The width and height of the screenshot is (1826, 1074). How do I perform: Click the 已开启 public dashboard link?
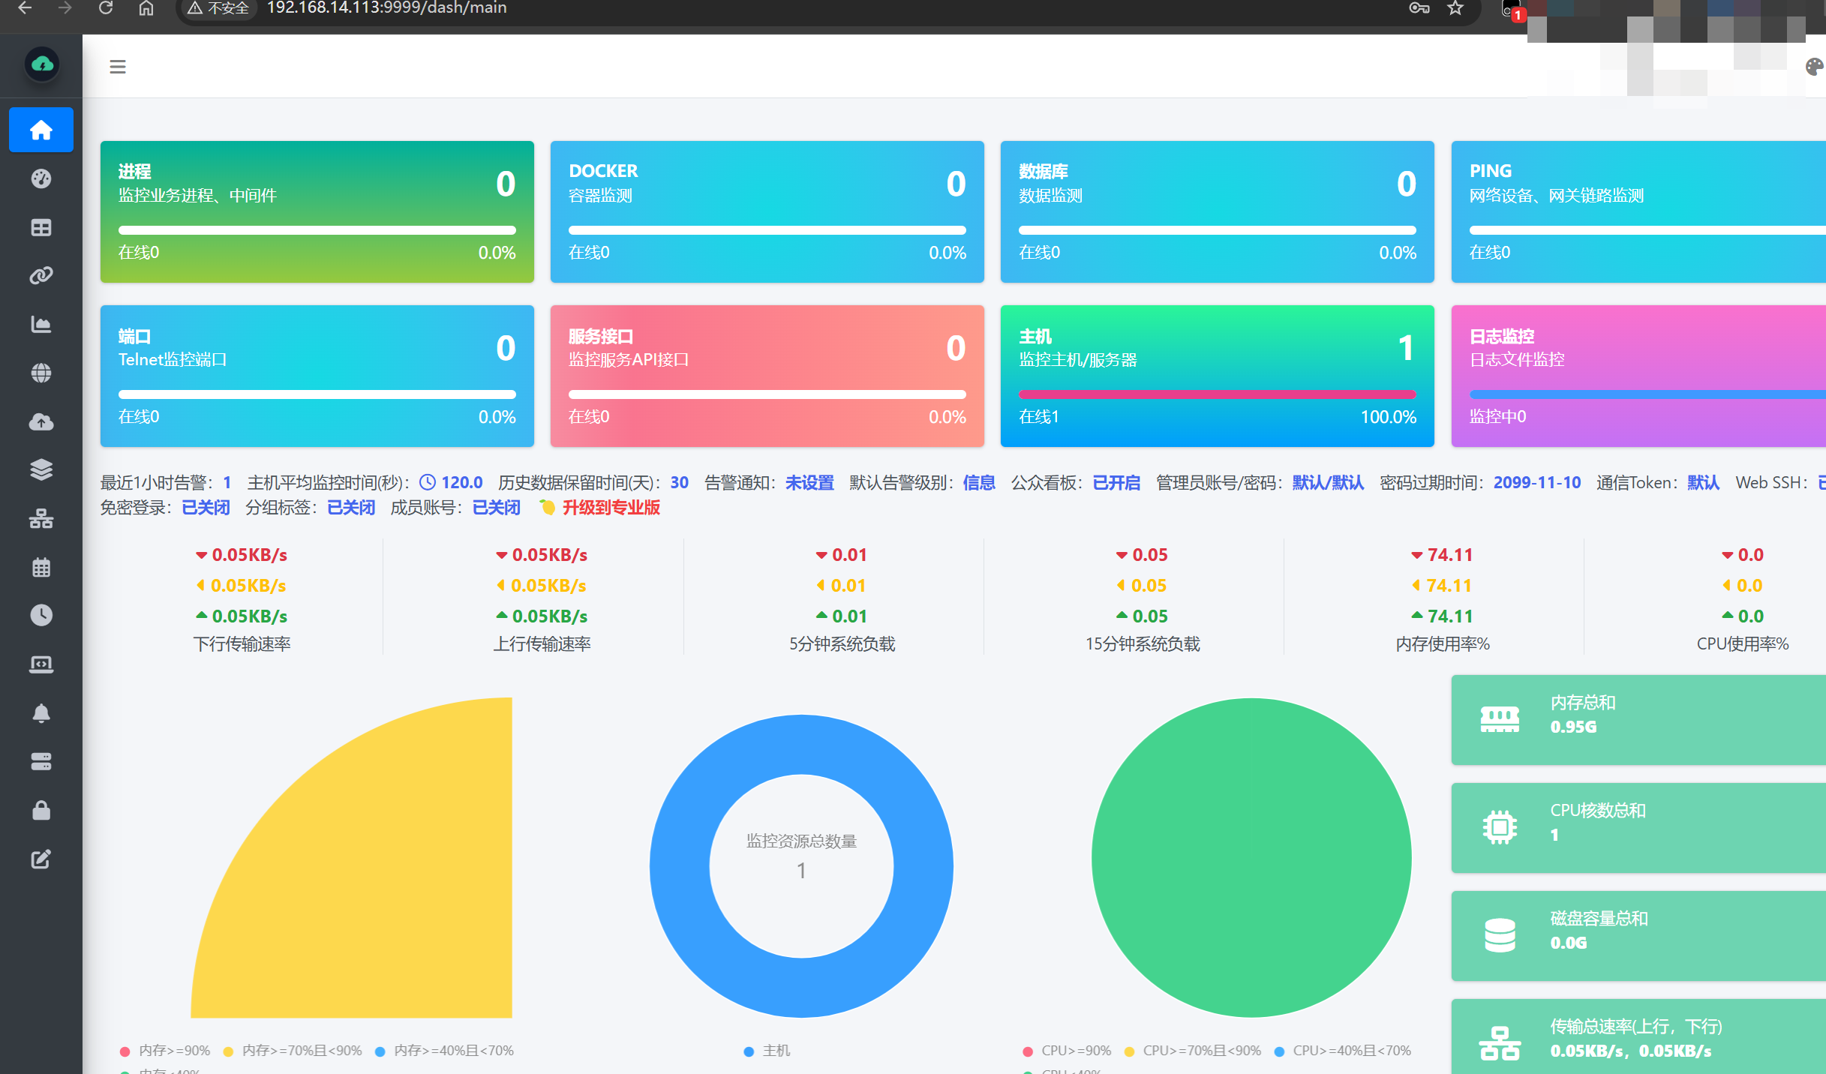point(1116,483)
